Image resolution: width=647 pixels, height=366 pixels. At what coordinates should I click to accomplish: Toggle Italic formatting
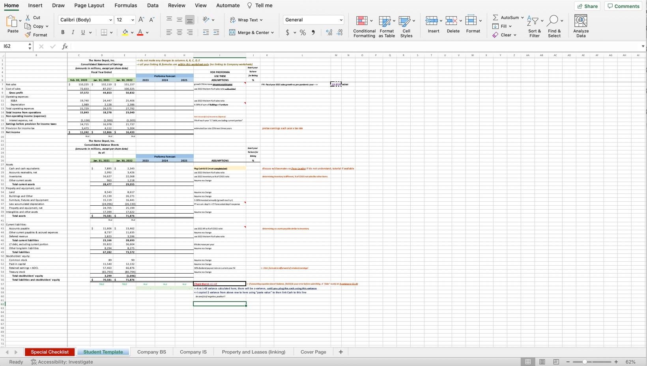coord(73,32)
